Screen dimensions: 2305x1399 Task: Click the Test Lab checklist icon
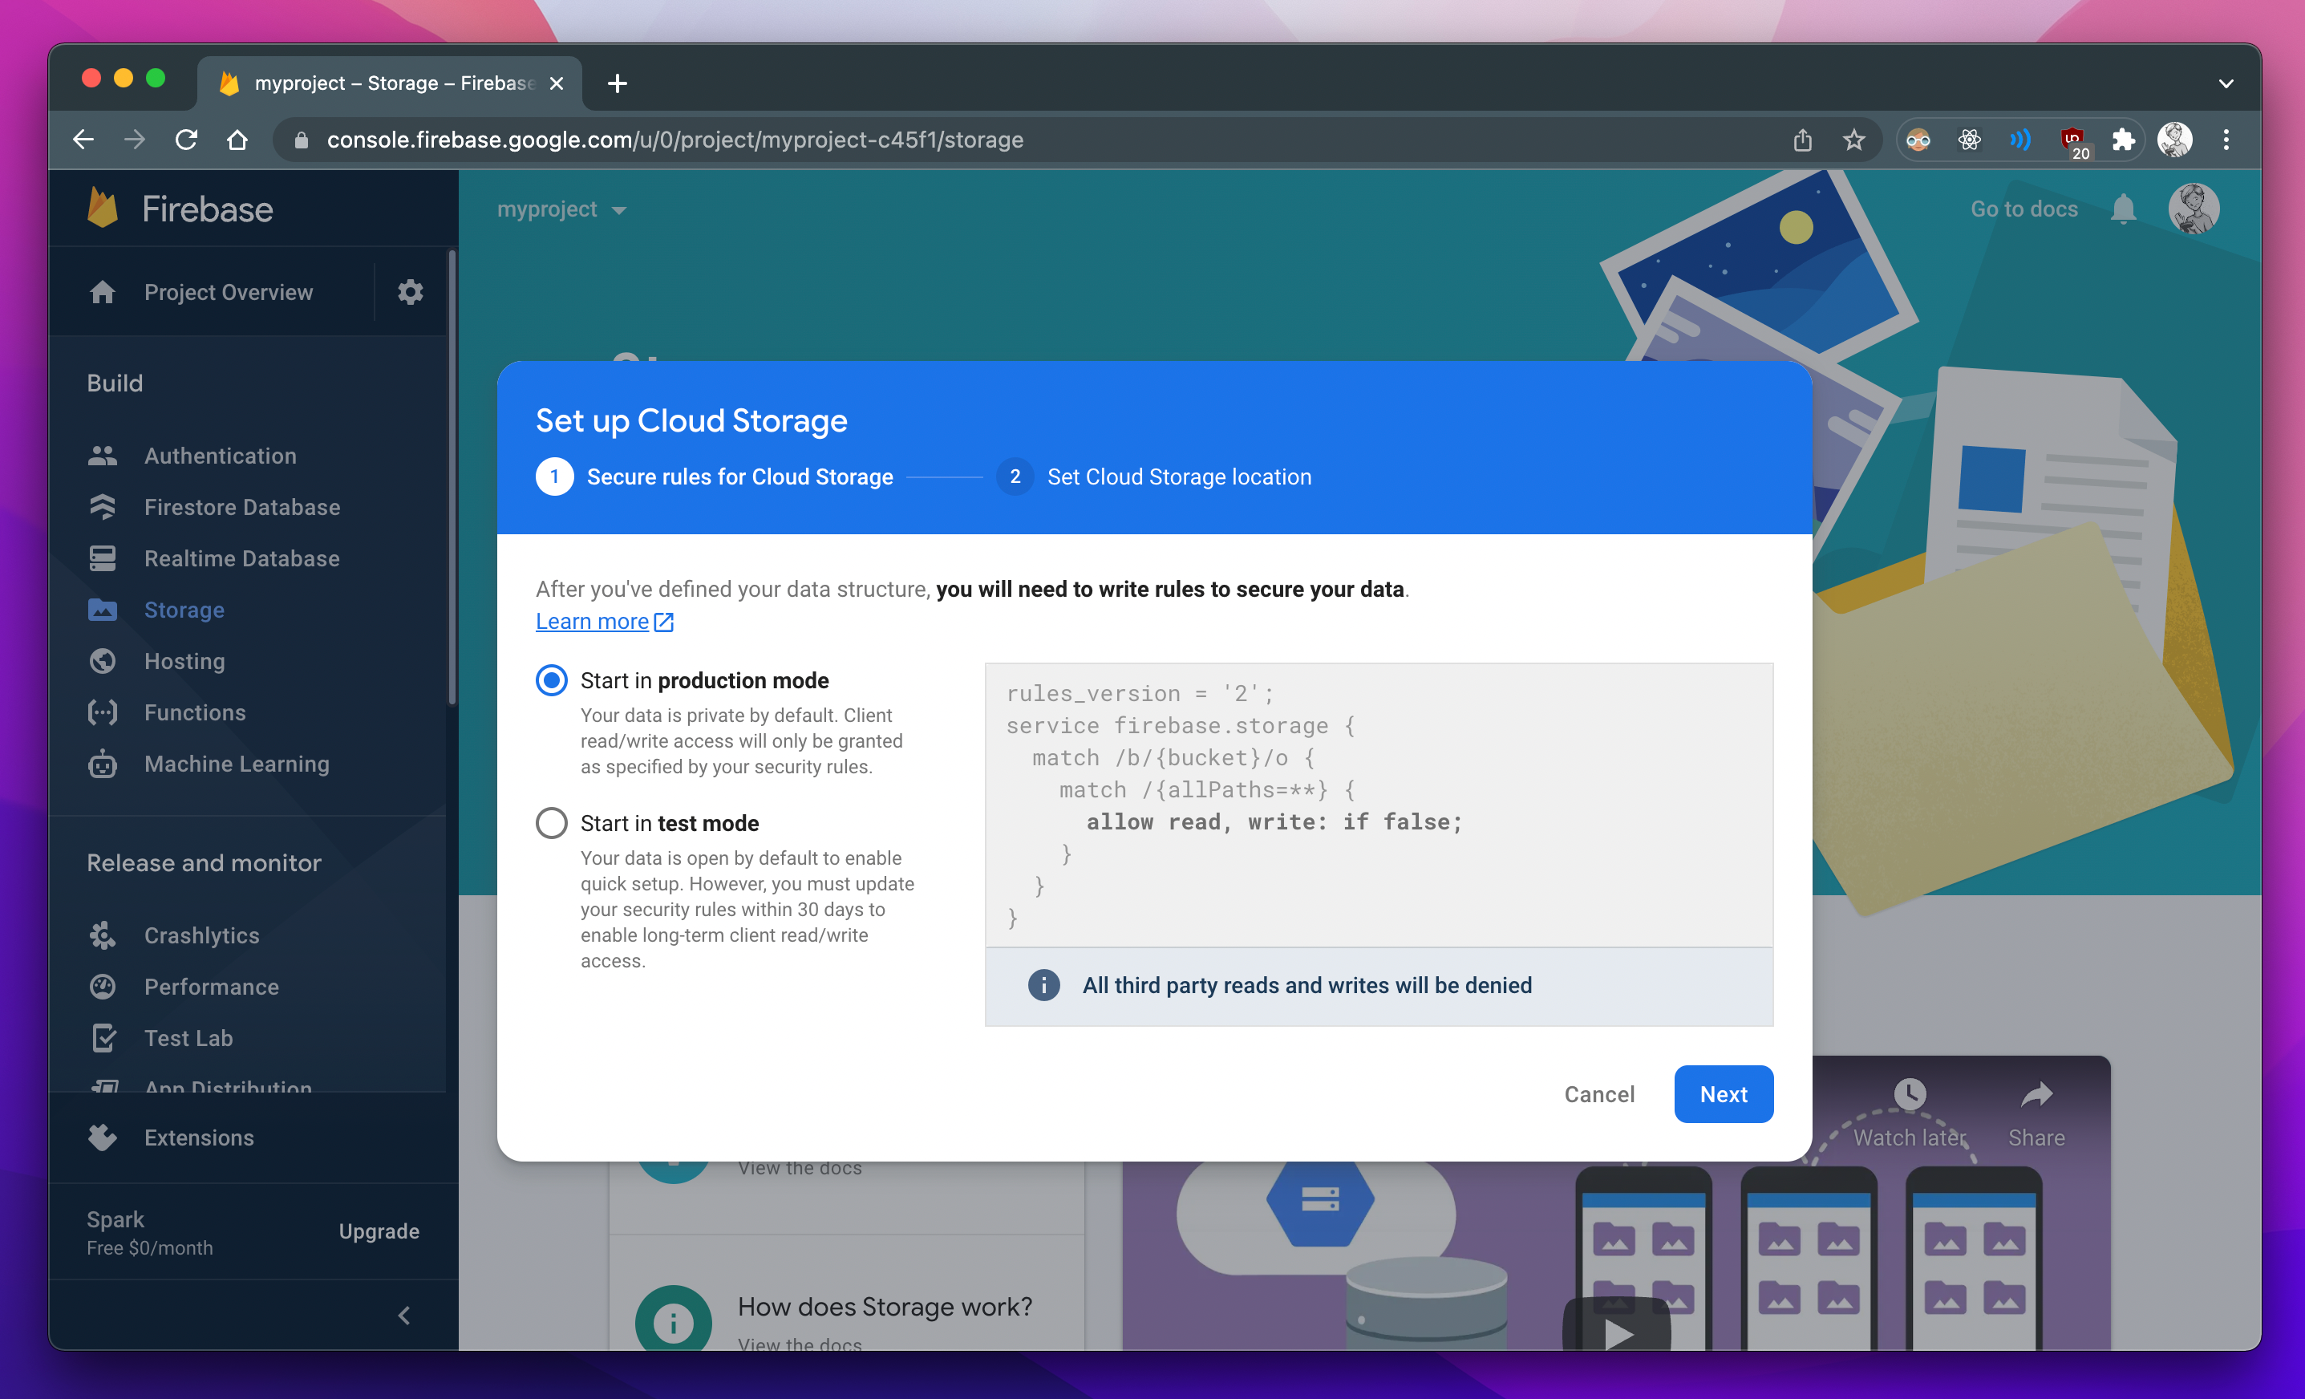pyautogui.click(x=103, y=1038)
